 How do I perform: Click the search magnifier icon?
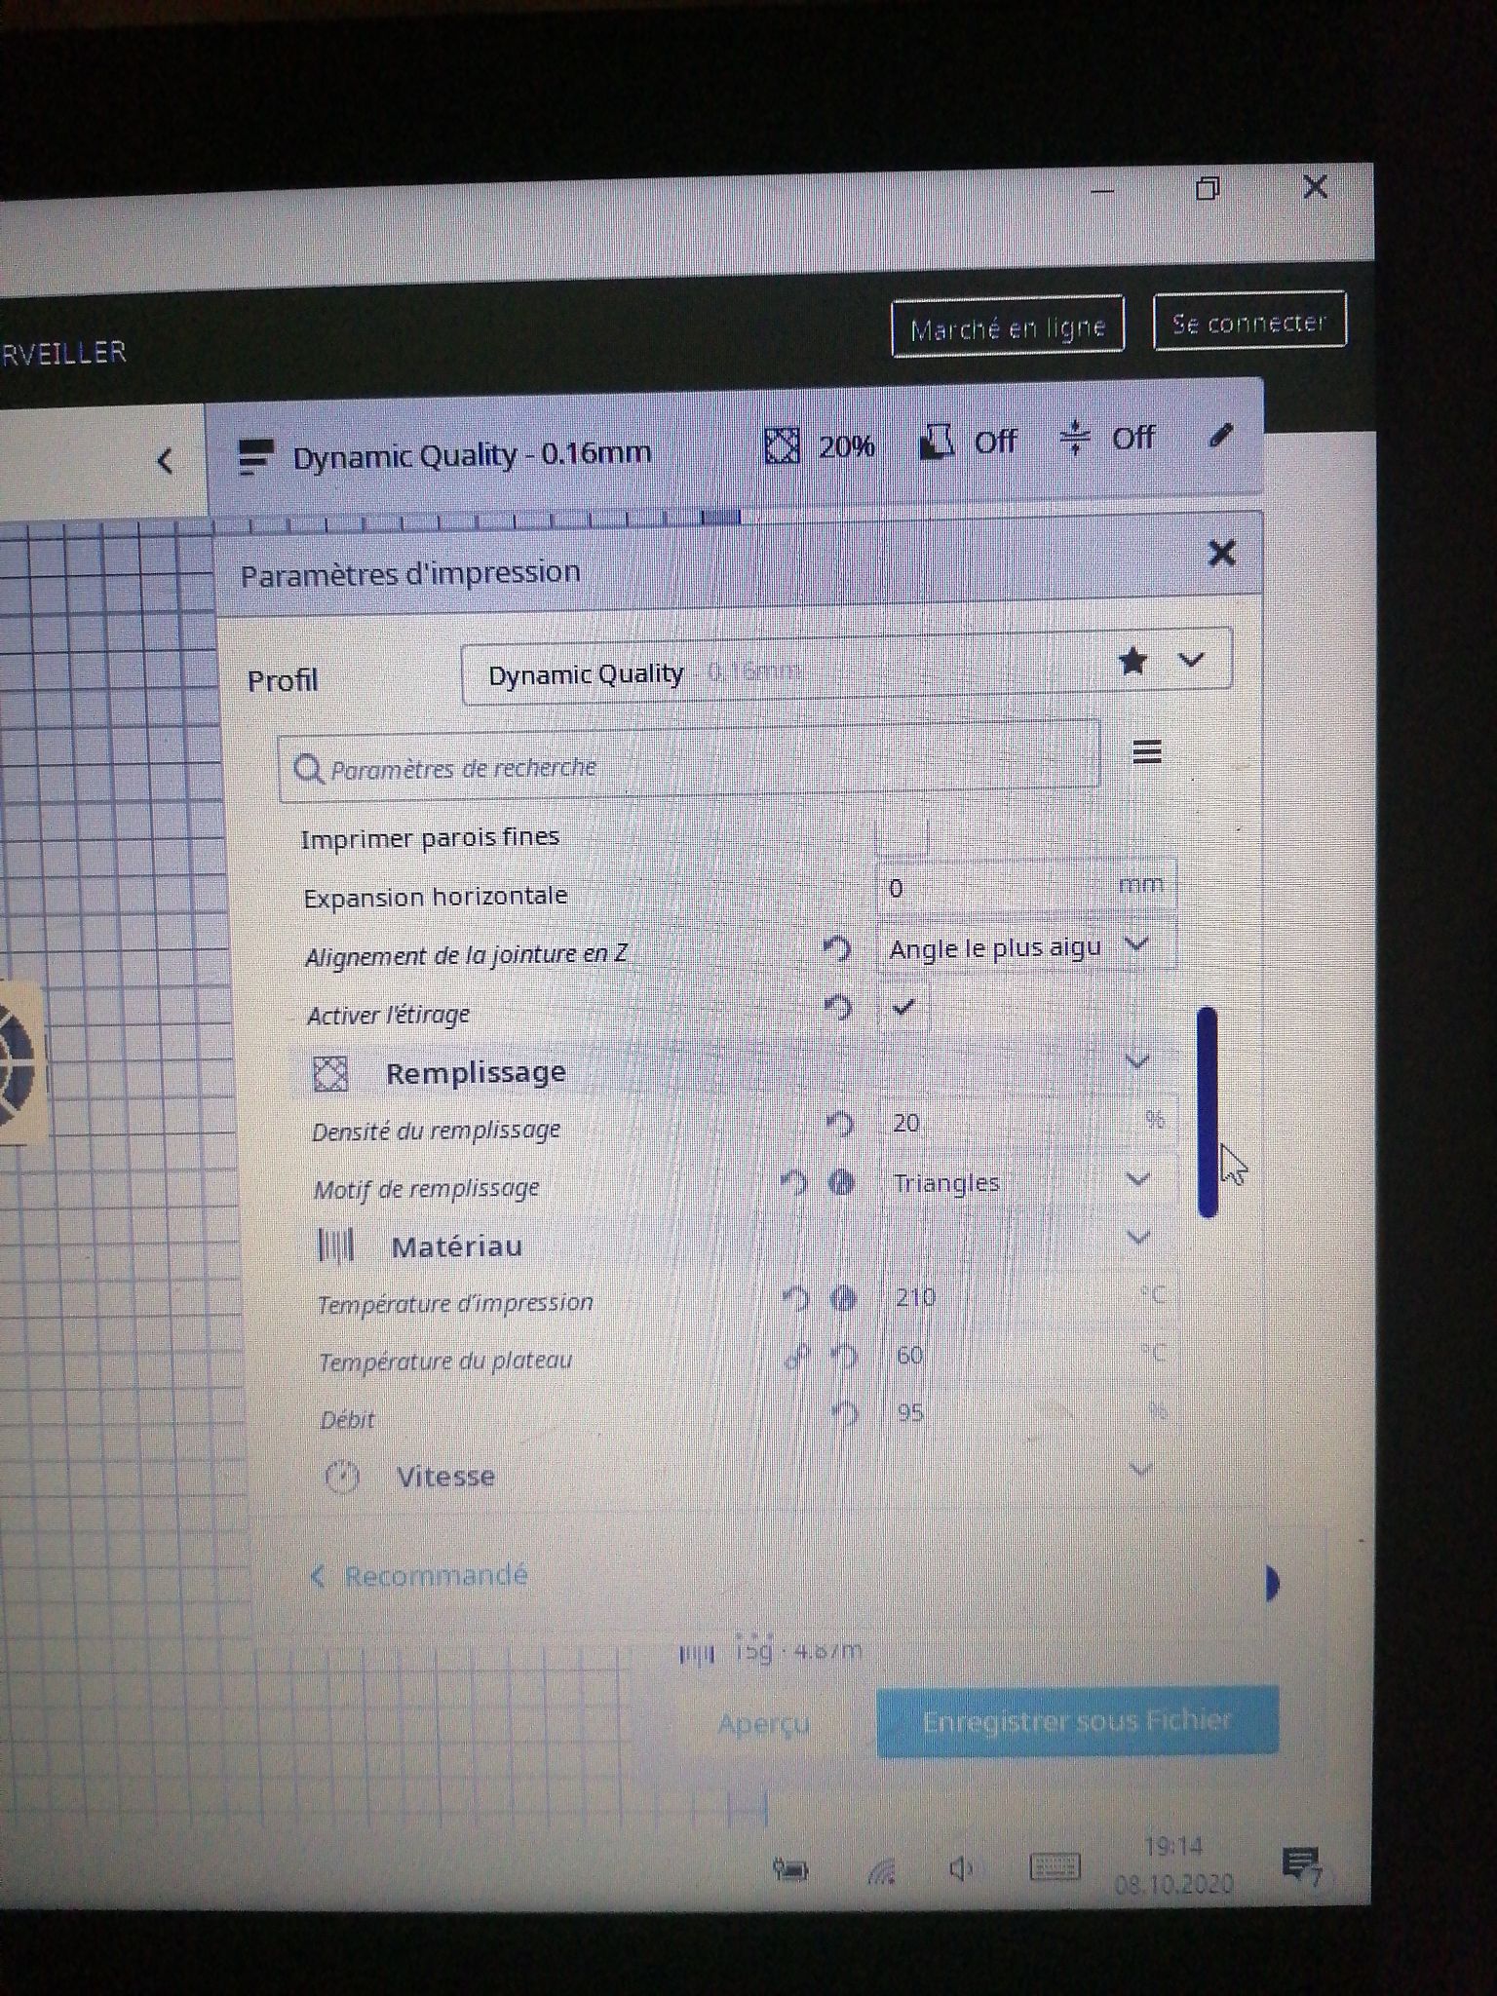(308, 770)
